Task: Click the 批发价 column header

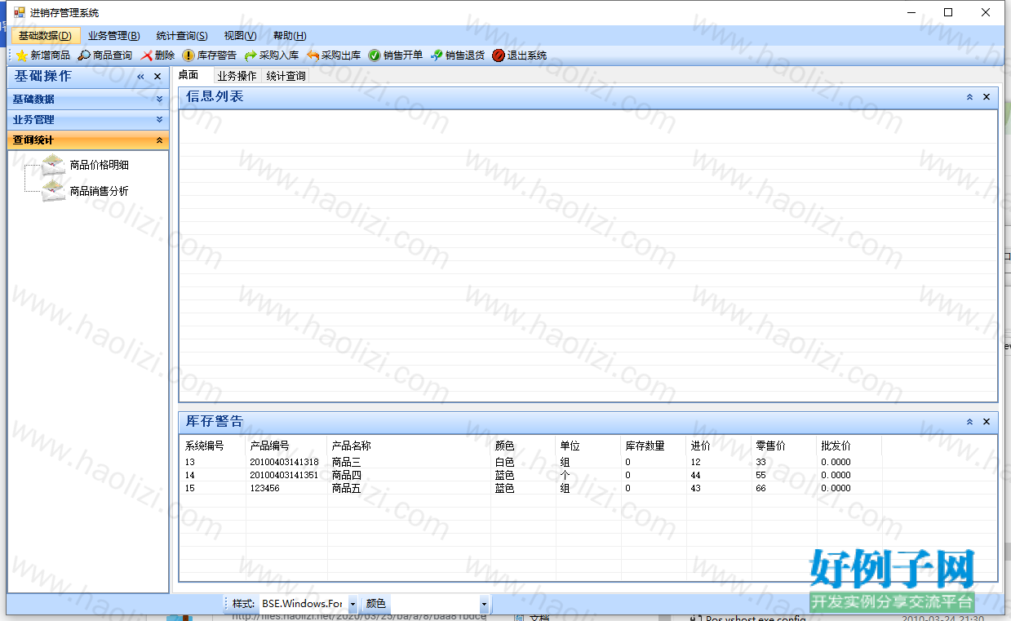Action: pyautogui.click(x=849, y=446)
